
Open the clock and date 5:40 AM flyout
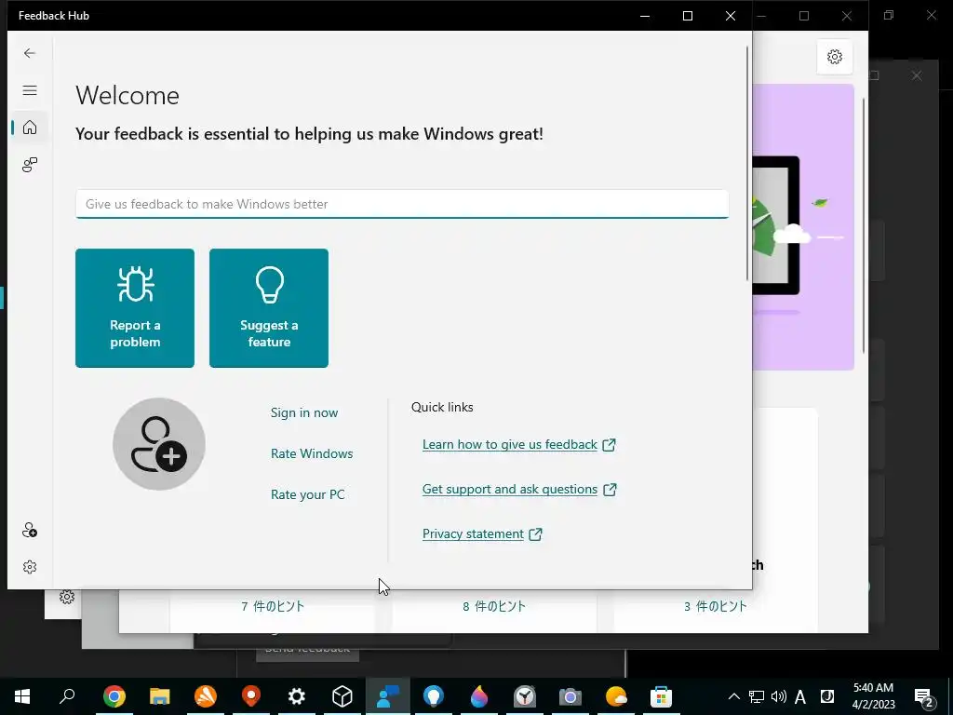[x=873, y=696]
